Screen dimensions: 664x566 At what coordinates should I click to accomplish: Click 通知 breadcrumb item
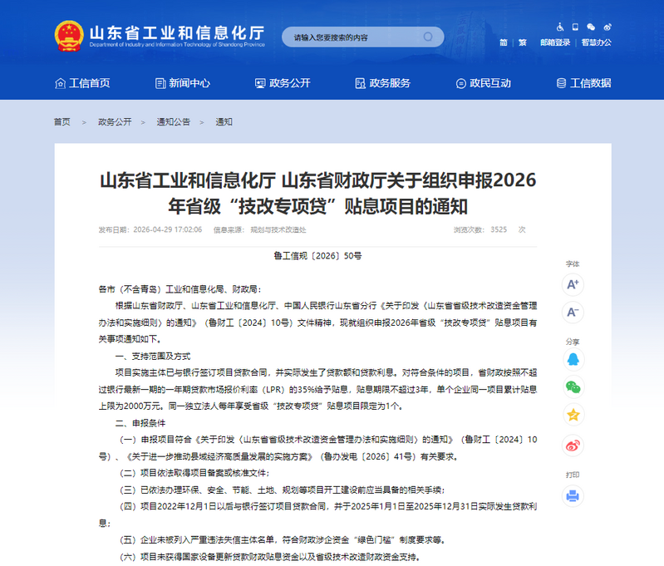click(x=224, y=122)
